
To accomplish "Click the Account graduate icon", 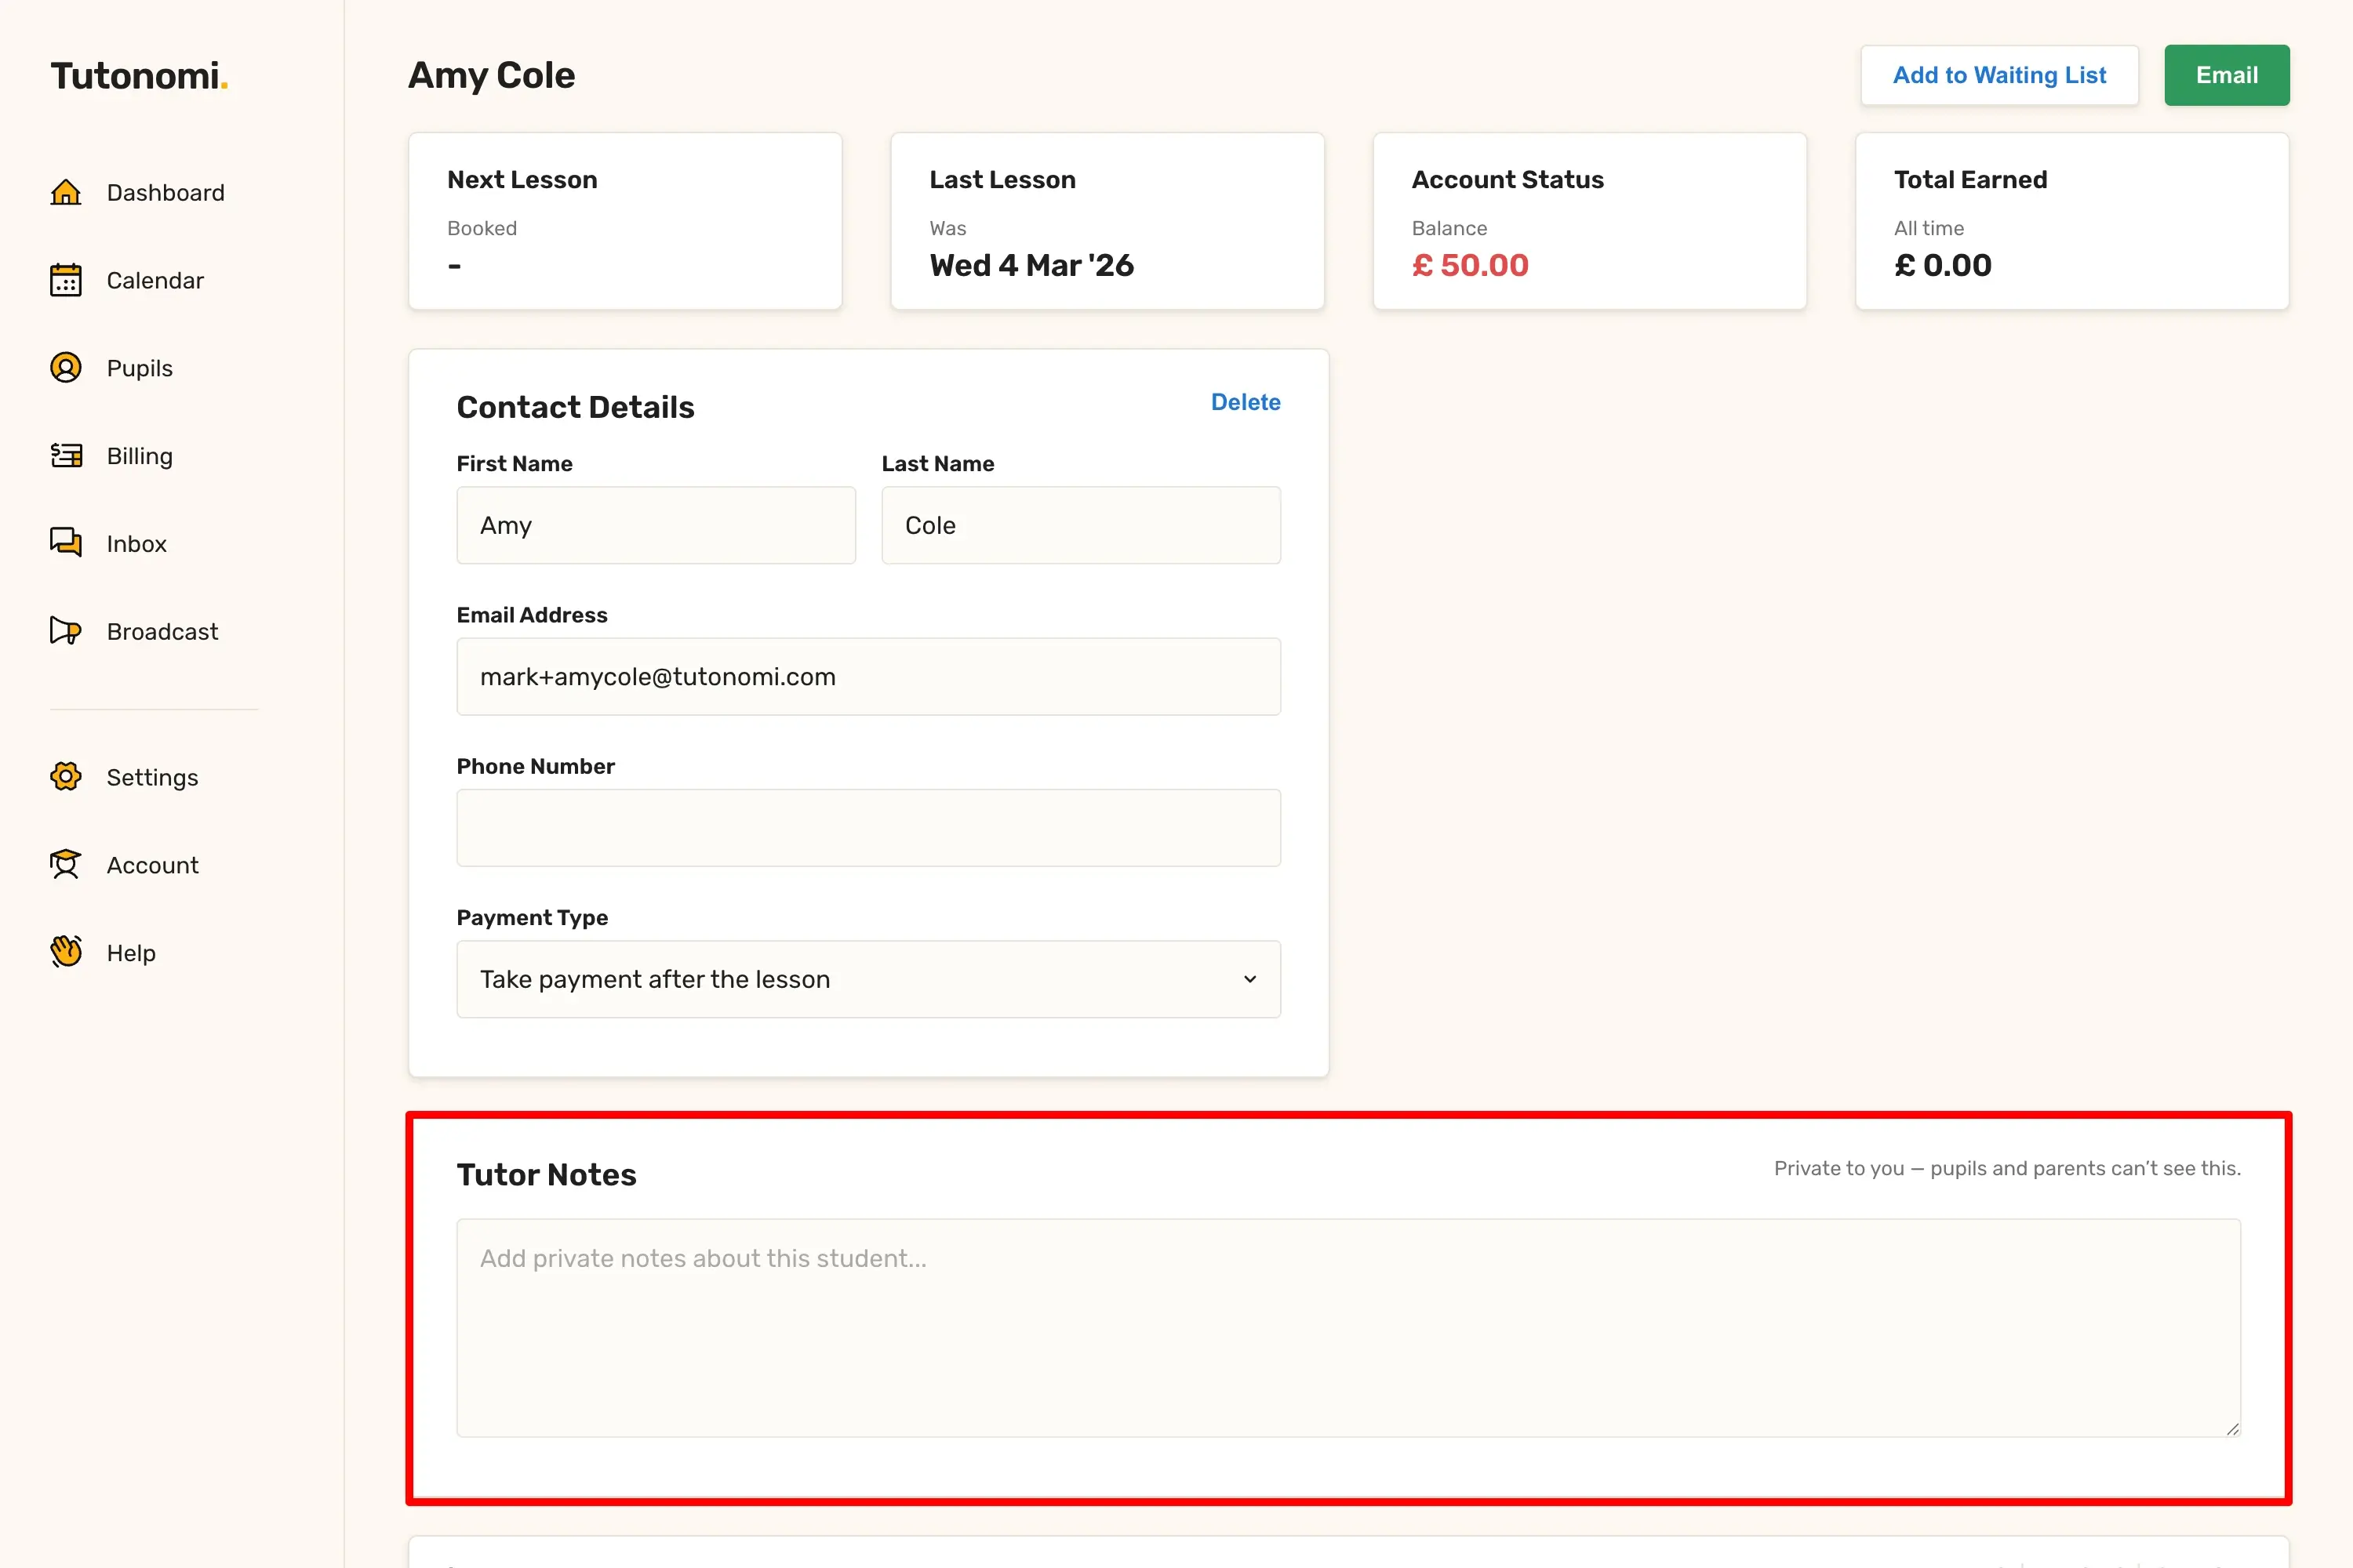I will (x=66, y=864).
